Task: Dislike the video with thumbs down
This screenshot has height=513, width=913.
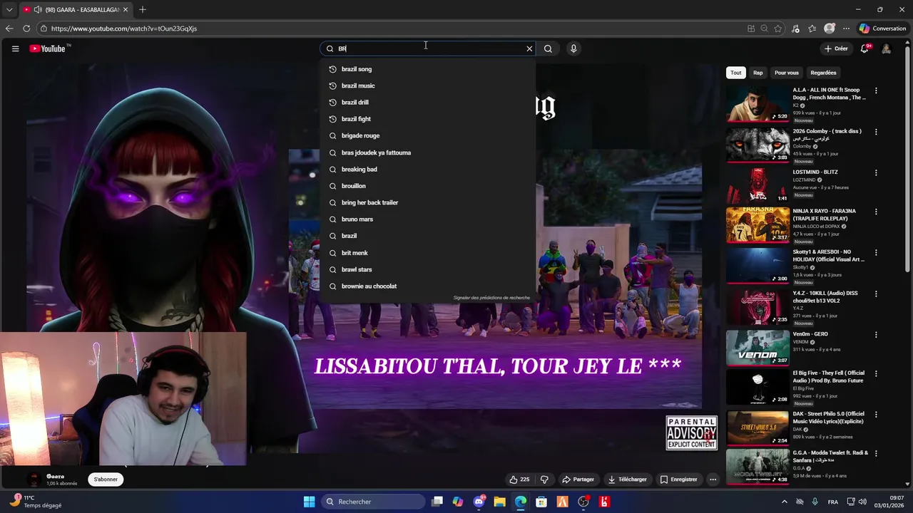Action: (x=544, y=480)
